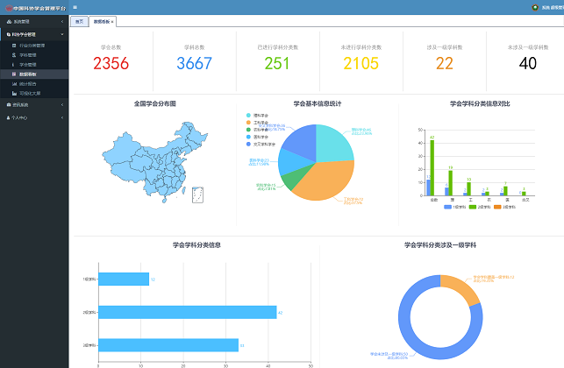
Task: Select the 数据看板 tab
Action: click(x=102, y=22)
